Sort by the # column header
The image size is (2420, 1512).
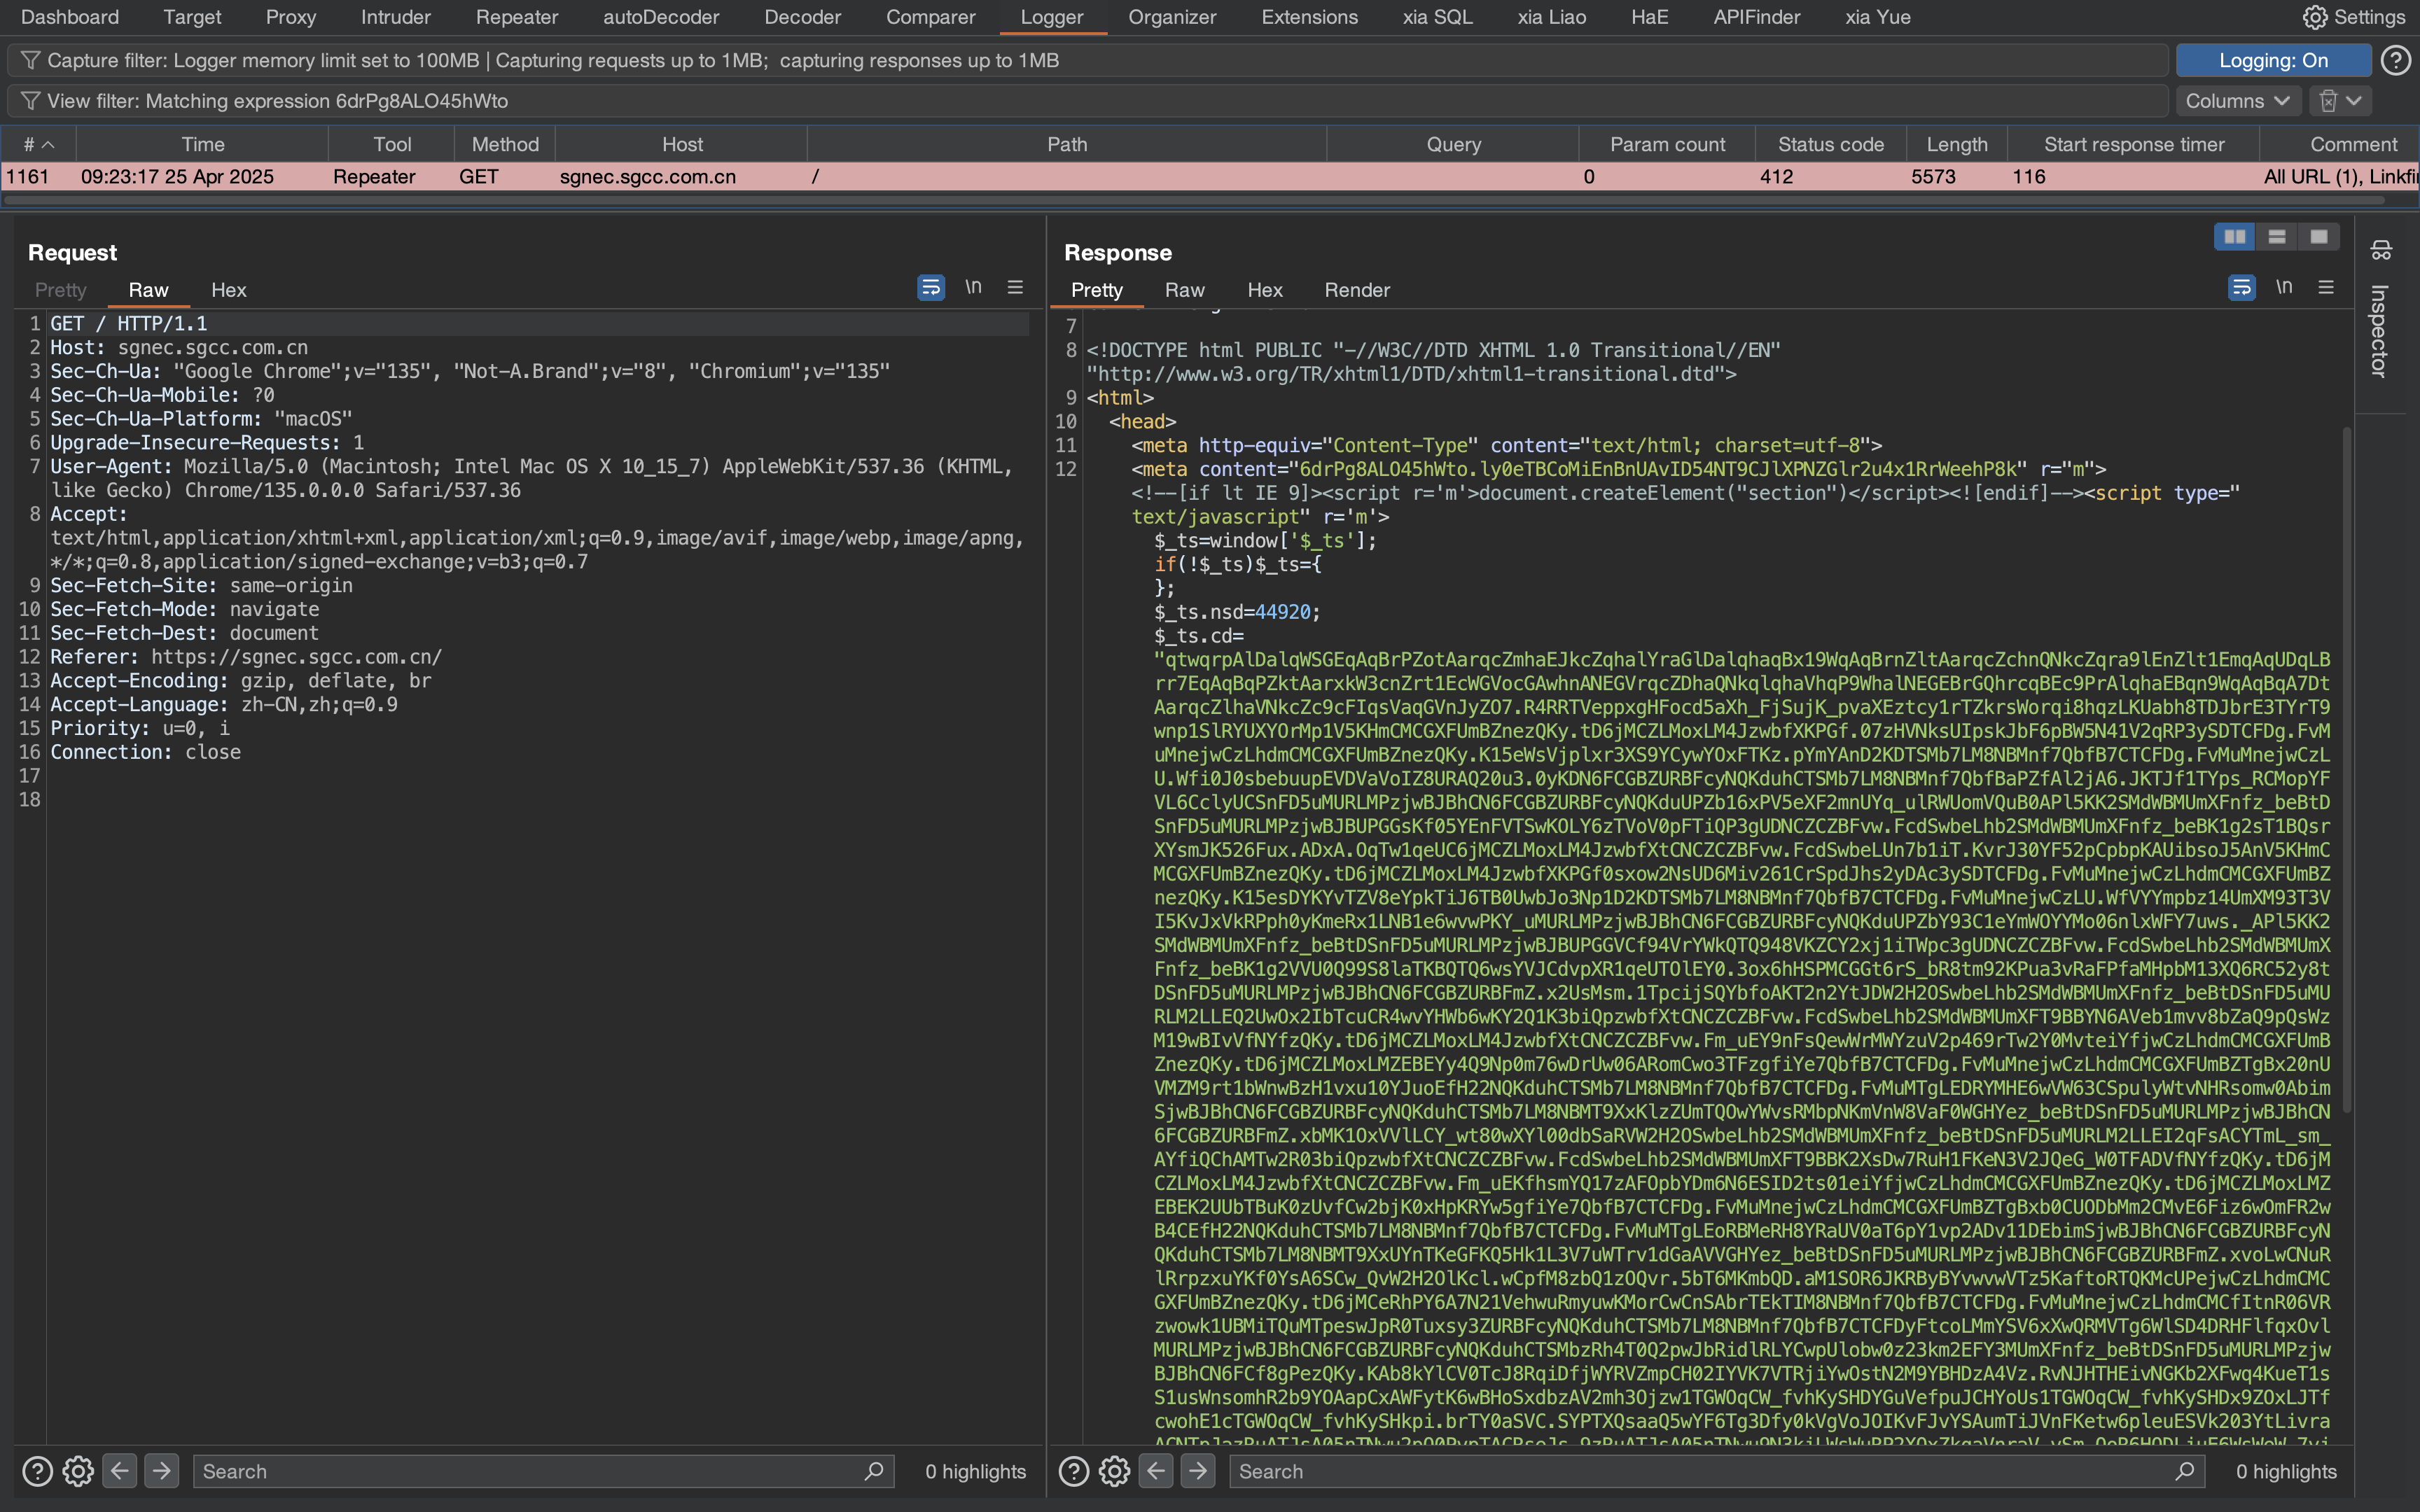point(38,144)
